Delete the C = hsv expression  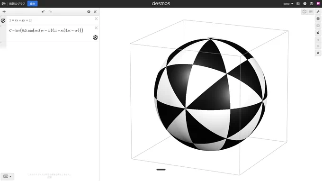point(96,28)
